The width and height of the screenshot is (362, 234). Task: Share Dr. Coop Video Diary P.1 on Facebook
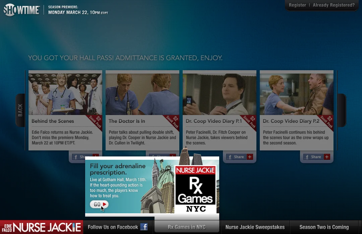[236, 157]
